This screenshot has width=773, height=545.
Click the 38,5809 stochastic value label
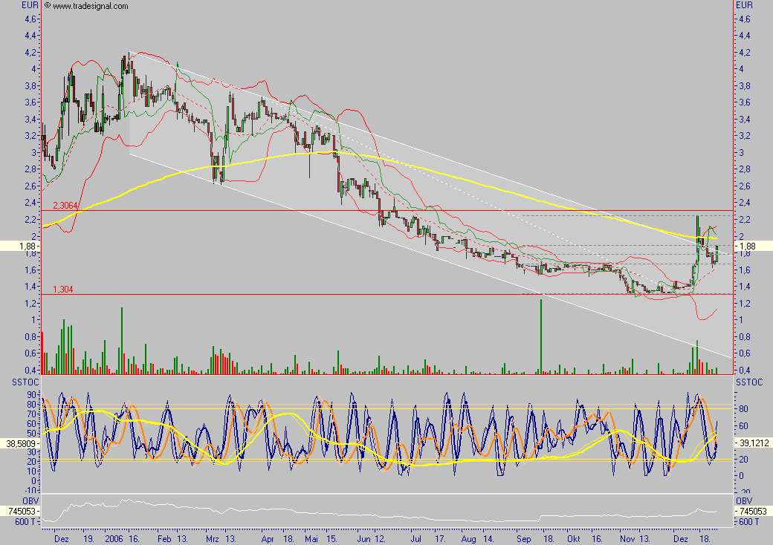20,443
